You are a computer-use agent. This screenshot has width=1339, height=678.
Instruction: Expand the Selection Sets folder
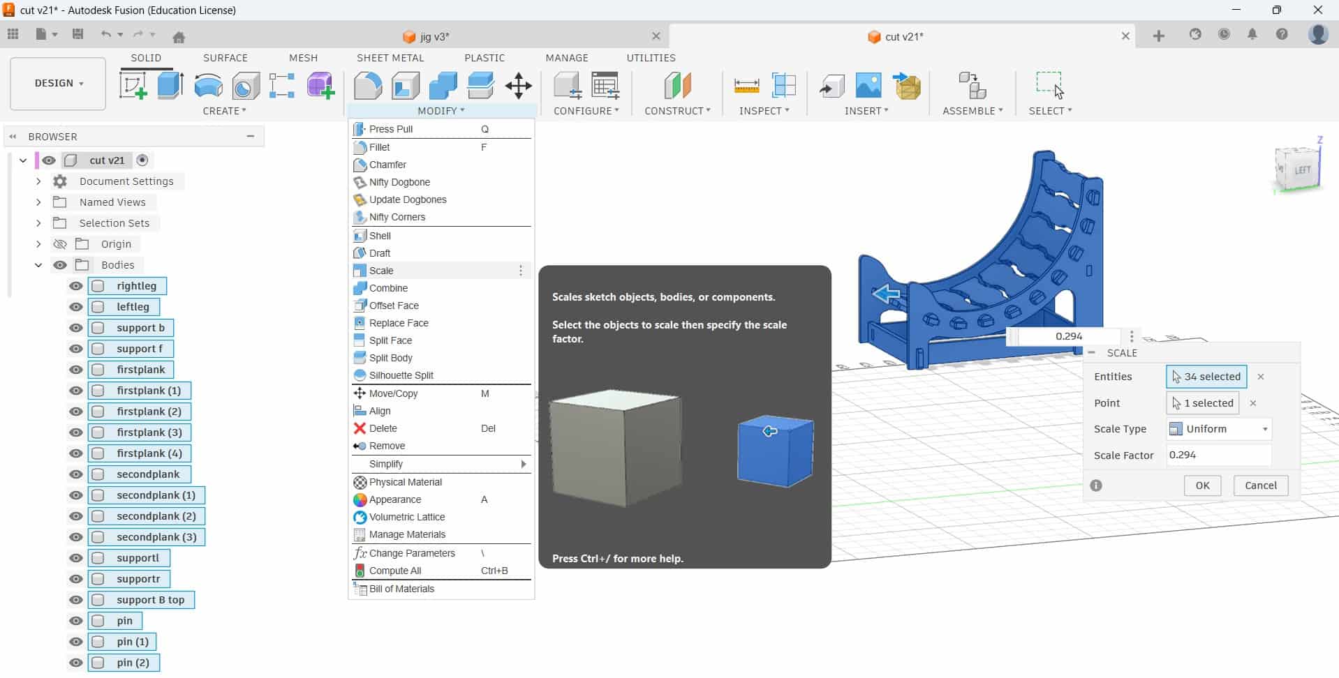[38, 223]
